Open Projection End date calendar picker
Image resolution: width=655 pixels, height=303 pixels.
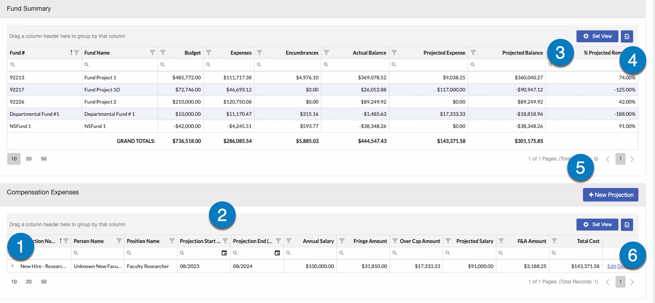[277, 253]
